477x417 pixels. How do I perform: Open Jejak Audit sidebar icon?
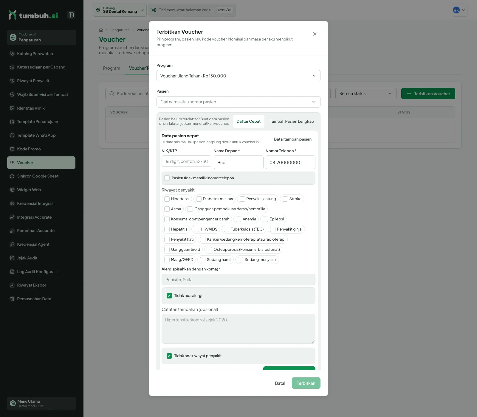click(x=12, y=258)
